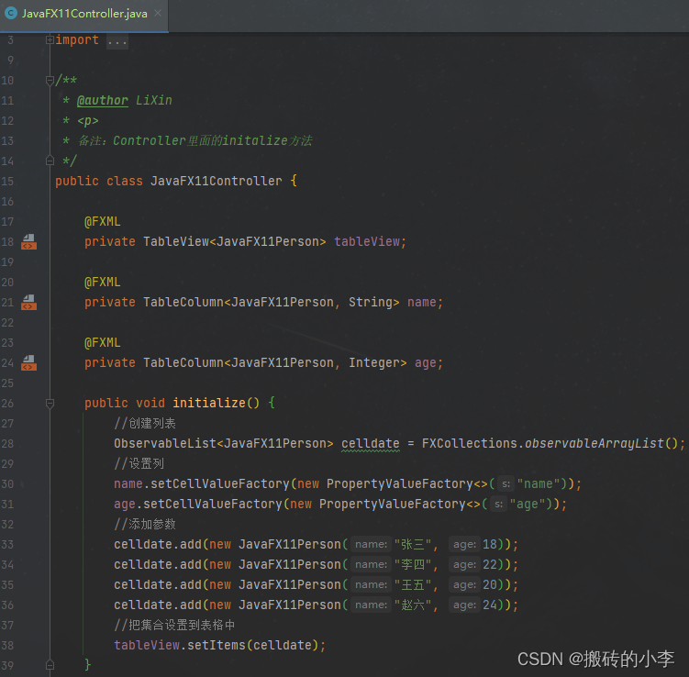
Task: Click the "王五" string argument
Action: tap(413, 585)
